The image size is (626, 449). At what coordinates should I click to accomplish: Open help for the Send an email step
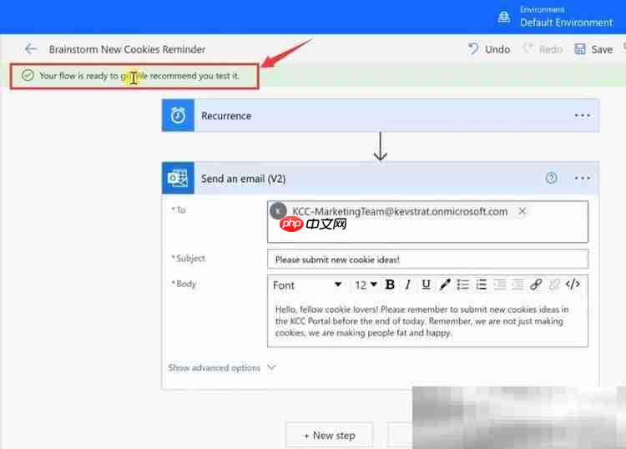coord(552,178)
